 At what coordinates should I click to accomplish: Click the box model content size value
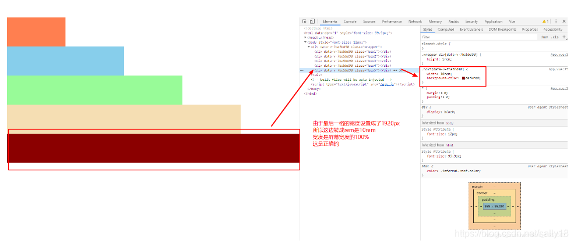(494, 206)
